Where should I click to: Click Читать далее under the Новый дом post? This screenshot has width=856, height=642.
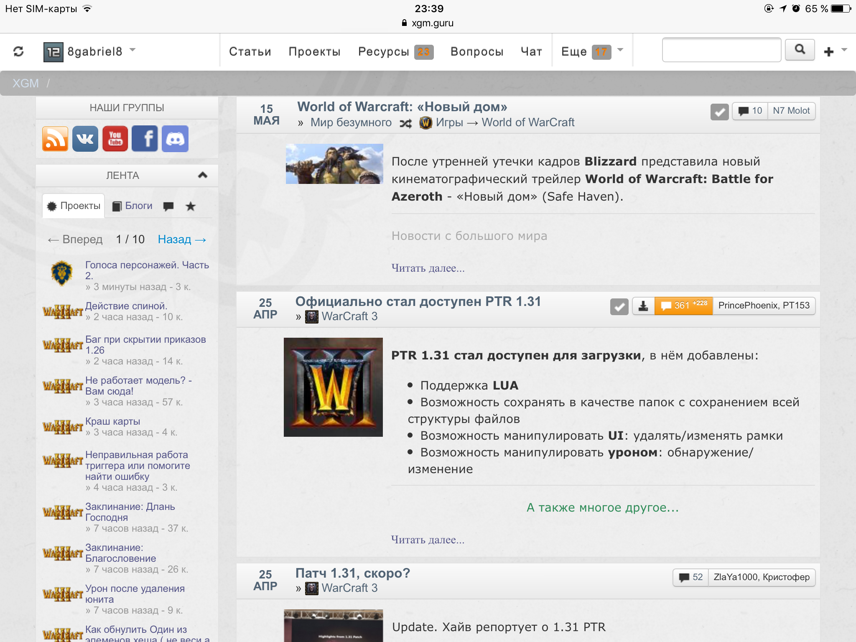click(x=428, y=268)
